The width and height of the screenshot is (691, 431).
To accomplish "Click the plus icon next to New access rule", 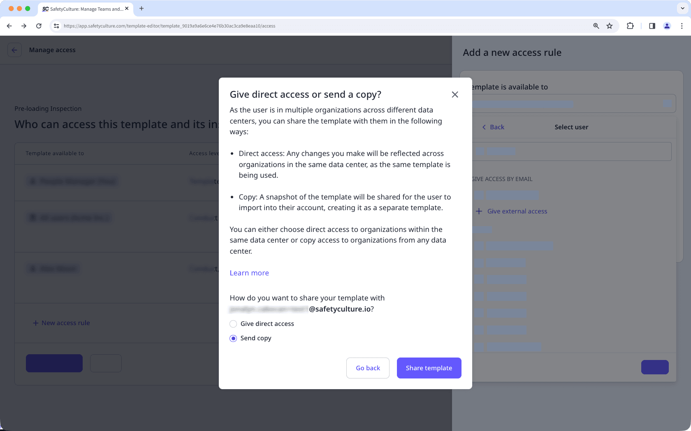I will tap(35, 323).
